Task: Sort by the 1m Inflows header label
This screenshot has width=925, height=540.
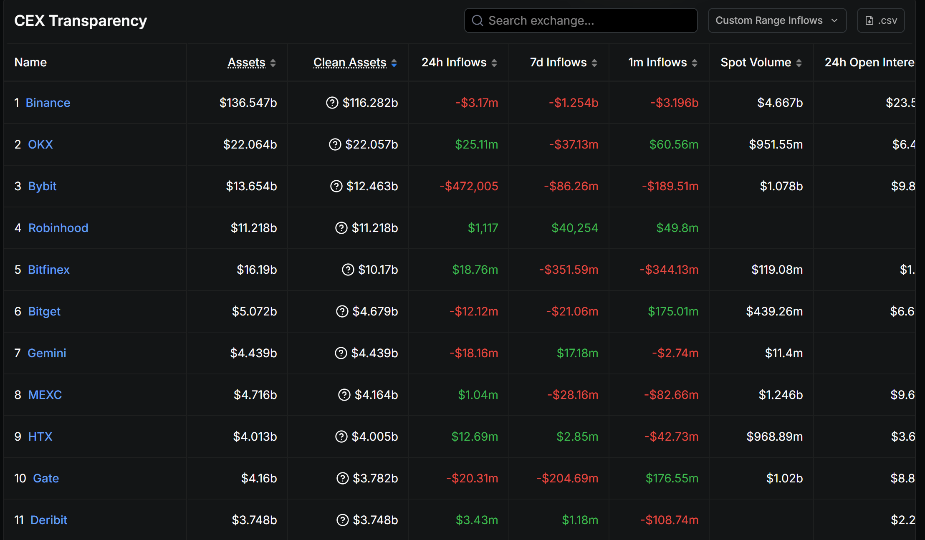Action: [657, 63]
